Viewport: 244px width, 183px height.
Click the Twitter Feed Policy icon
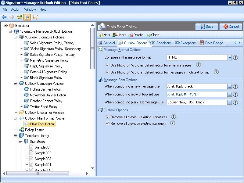tap(26, 106)
